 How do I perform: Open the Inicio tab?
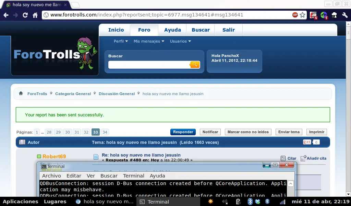click(116, 30)
